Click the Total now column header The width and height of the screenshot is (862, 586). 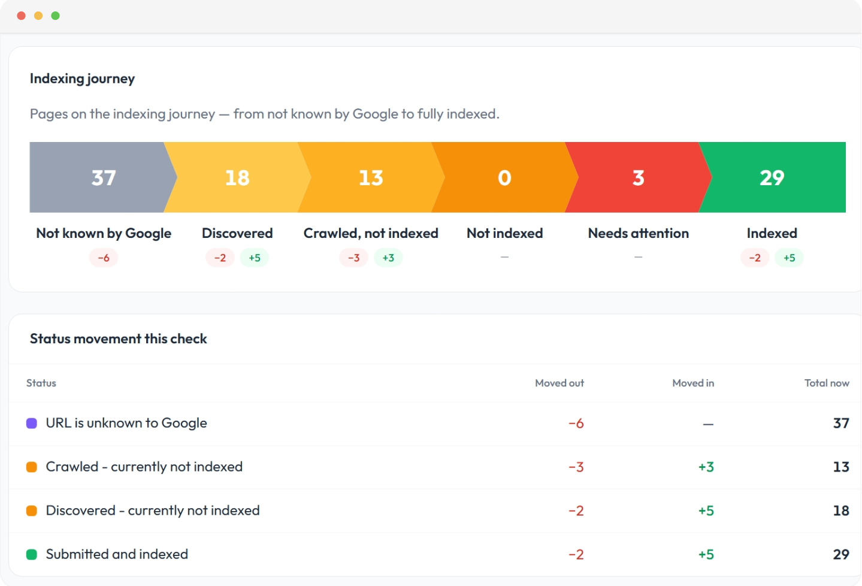tap(827, 383)
